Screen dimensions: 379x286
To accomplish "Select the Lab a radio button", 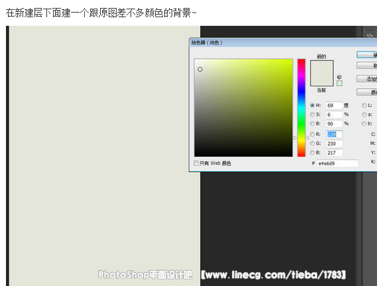I will [364, 115].
